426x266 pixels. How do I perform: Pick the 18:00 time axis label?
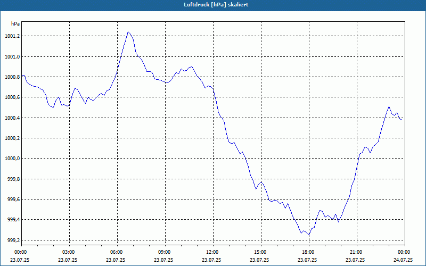click(308, 252)
